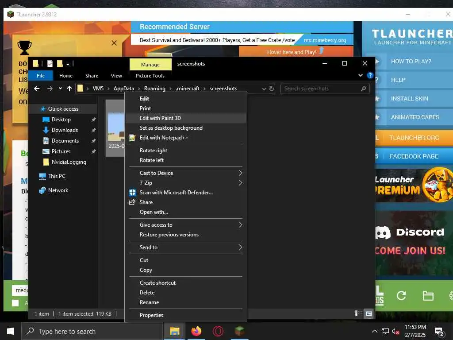Image resolution: width=453 pixels, height=340 pixels.
Task: Click the Explorer forward arrow
Action: coord(50,89)
